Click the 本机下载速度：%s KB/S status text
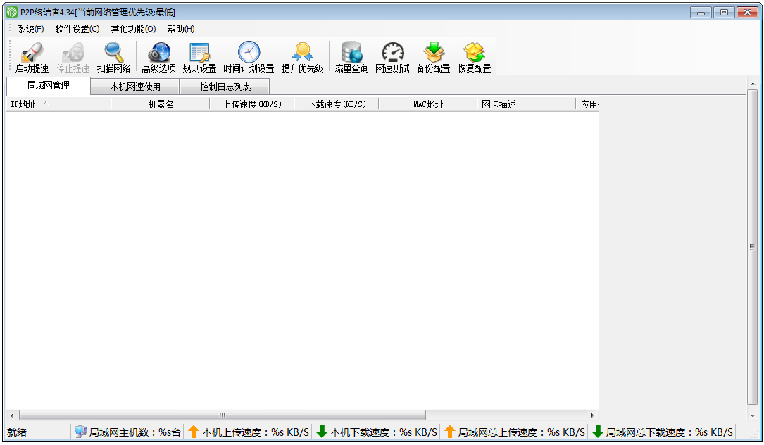Viewport: 764px width, 445px height. [x=384, y=432]
